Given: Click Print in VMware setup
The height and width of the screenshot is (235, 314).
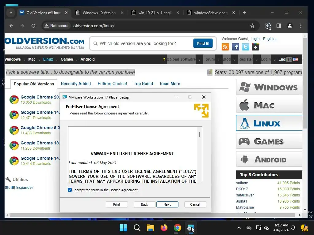Looking at the screenshot, I should click(x=117, y=204).
